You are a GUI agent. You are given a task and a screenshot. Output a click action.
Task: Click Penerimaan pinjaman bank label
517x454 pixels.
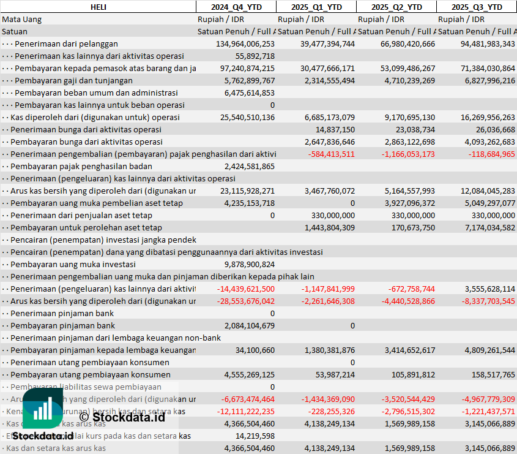pyautogui.click(x=62, y=313)
